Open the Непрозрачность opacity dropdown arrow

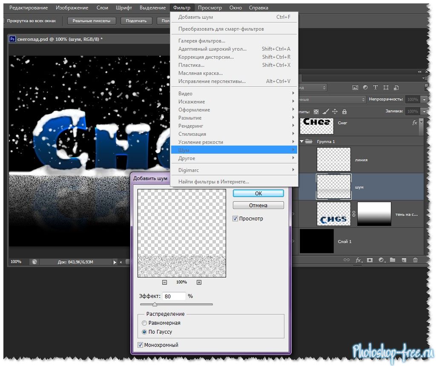(x=424, y=99)
